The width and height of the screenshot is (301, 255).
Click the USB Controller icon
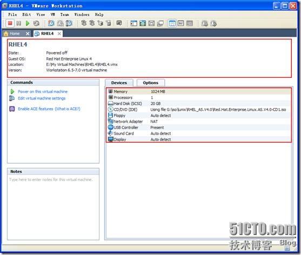point(111,127)
